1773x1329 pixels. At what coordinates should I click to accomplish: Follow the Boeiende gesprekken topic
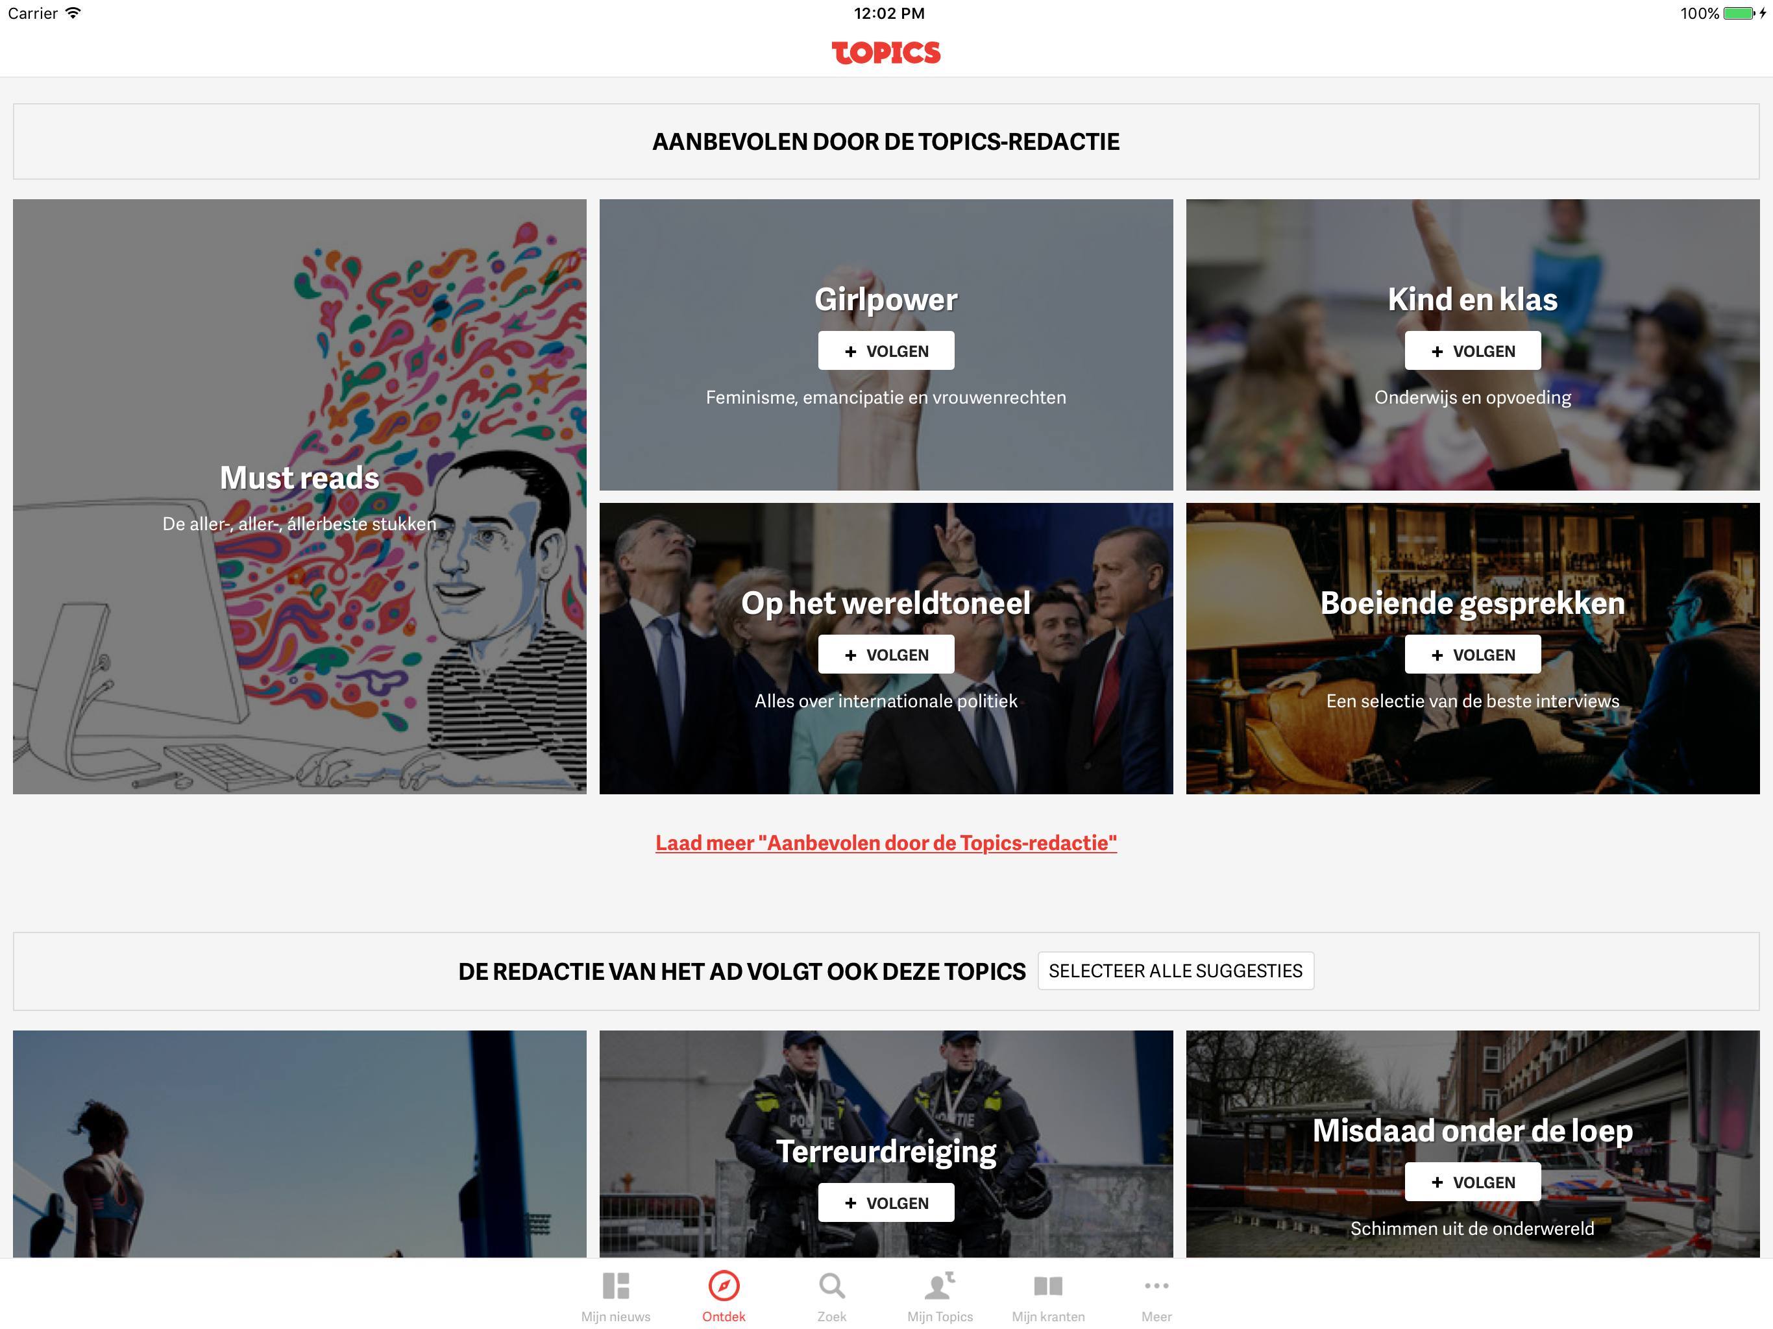click(x=1473, y=655)
